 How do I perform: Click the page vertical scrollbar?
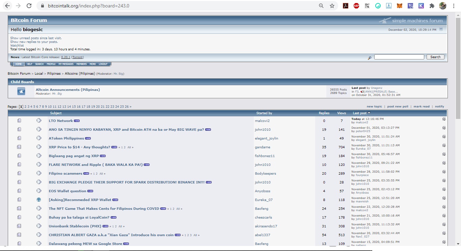click(458, 68)
